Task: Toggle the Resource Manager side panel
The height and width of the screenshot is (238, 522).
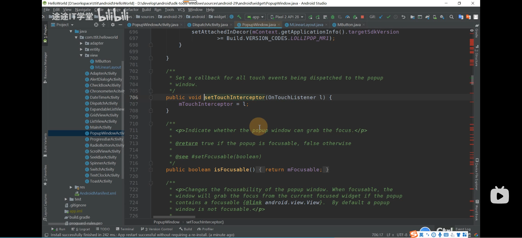Action: [45, 67]
